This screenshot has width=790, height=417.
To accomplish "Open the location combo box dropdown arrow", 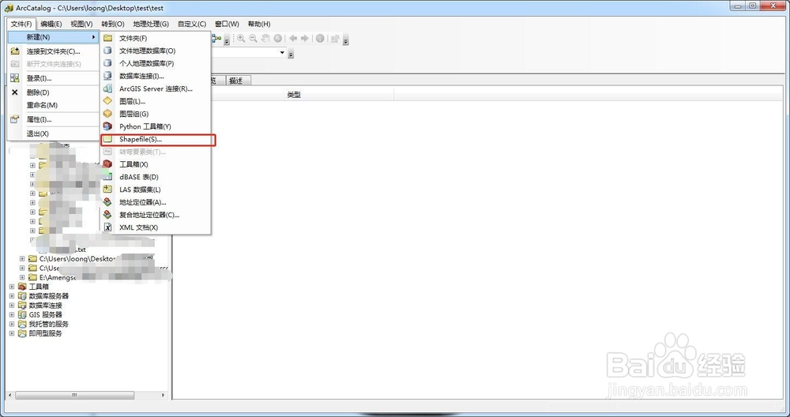I will pyautogui.click(x=282, y=52).
